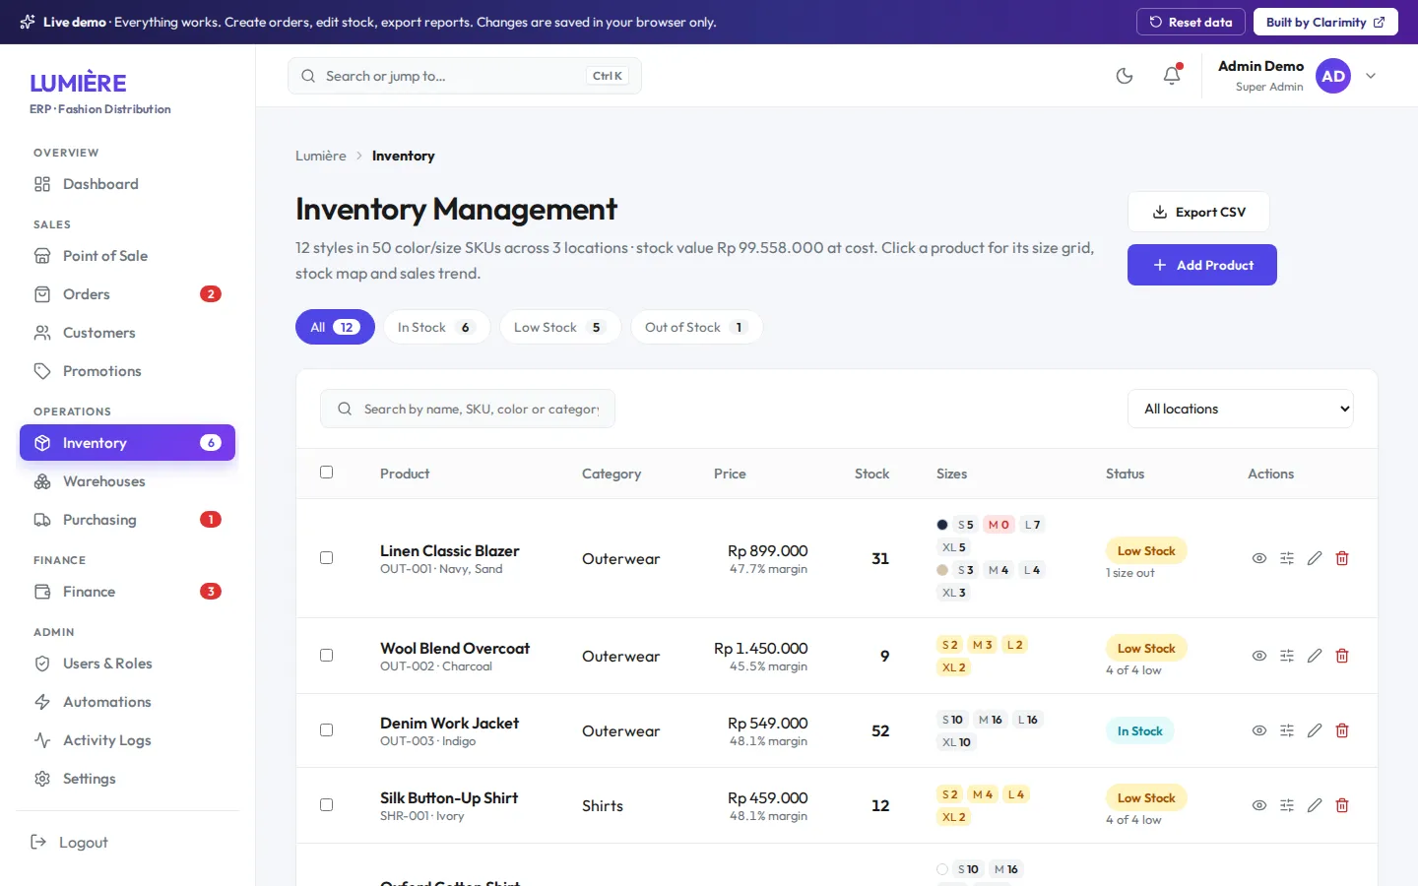This screenshot has width=1418, height=886.
Task: Click the Sand color swatch on Linen Blazer
Action: pyautogui.click(x=942, y=570)
